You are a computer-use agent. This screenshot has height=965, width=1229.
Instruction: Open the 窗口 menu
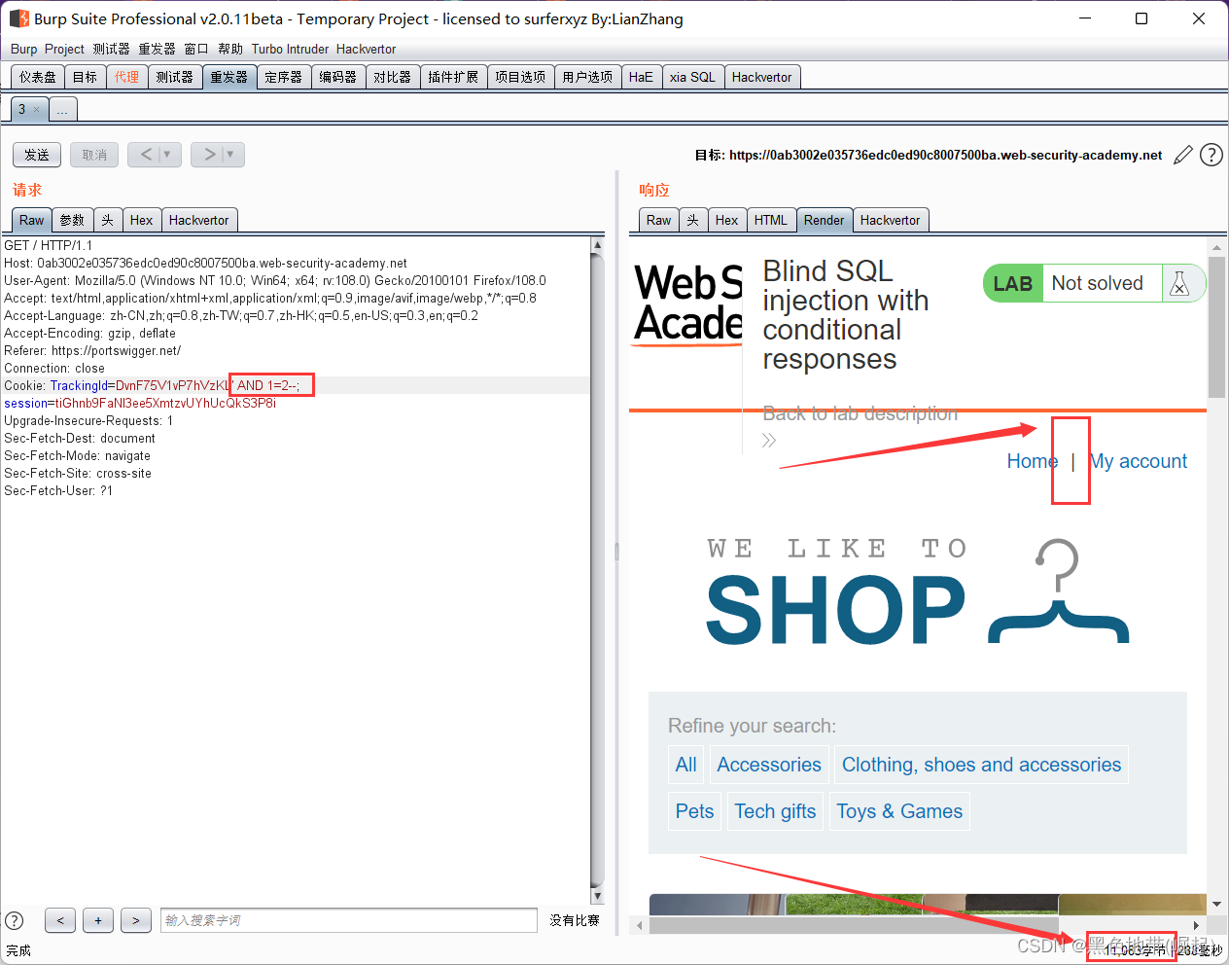(x=196, y=49)
